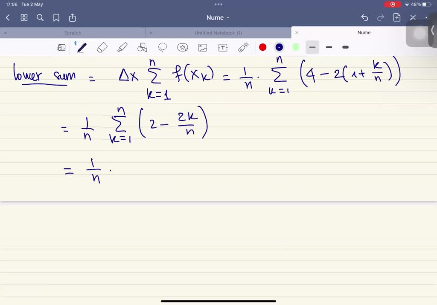Select the Pen tool
Viewport: 437px width, 305px height.
coord(82,47)
